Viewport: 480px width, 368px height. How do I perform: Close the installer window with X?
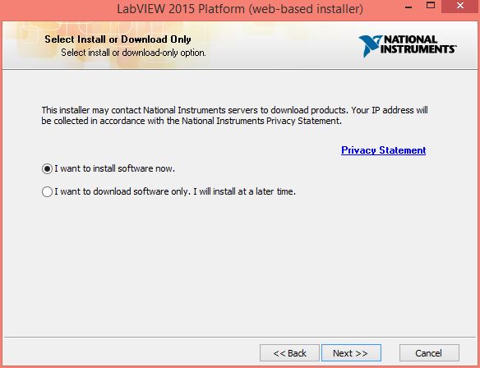click(459, 6)
